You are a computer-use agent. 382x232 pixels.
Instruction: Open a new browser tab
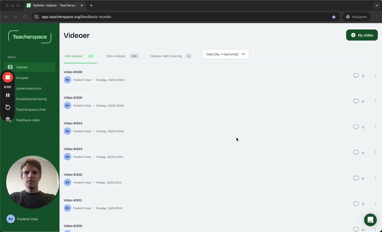click(91, 5)
